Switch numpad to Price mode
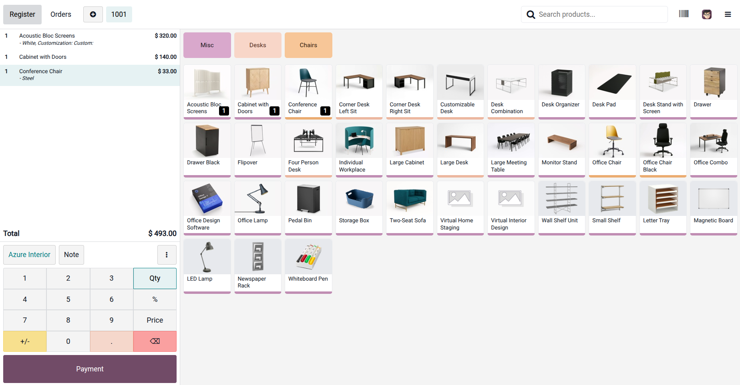 click(x=155, y=320)
